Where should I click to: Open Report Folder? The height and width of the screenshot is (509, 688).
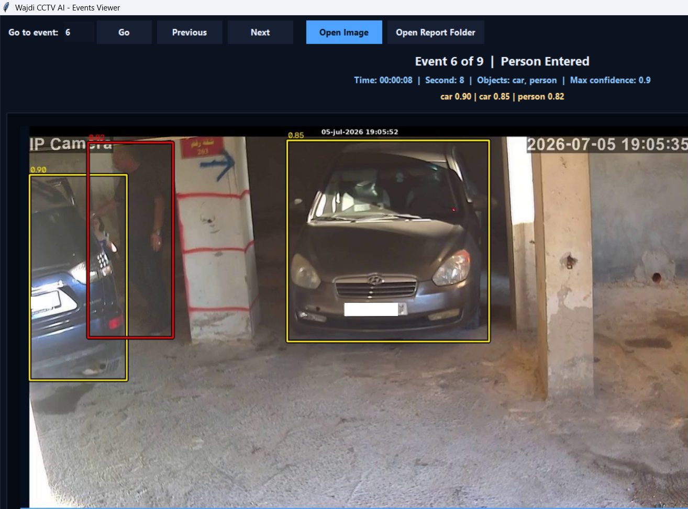pos(436,32)
